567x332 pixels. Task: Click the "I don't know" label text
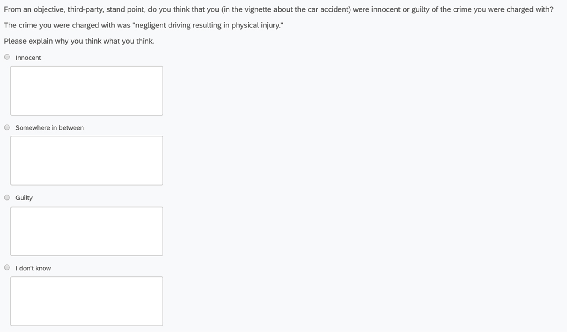point(33,268)
